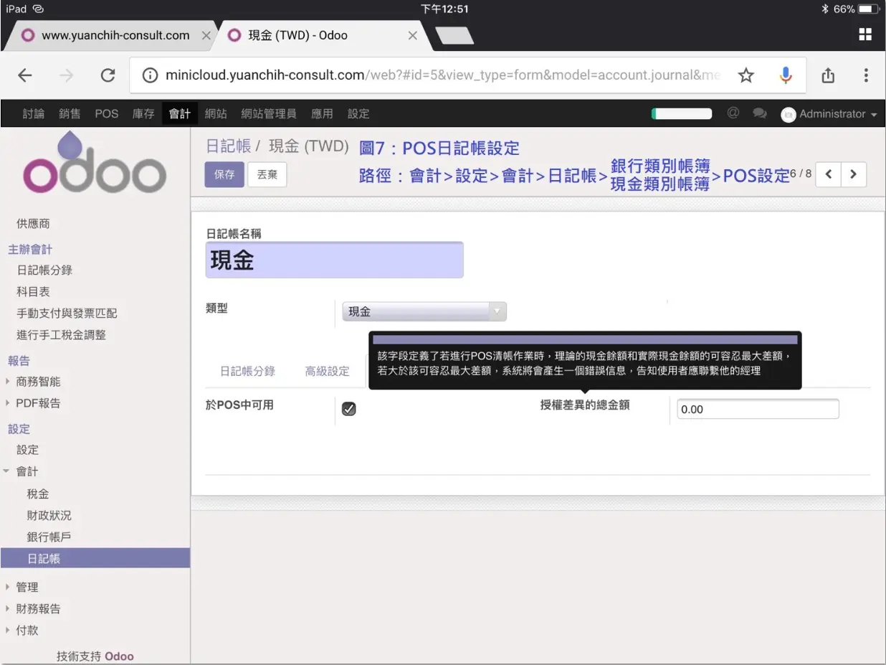The height and width of the screenshot is (665, 886).
Task: Open the Administrator user menu
Action: 829,114
